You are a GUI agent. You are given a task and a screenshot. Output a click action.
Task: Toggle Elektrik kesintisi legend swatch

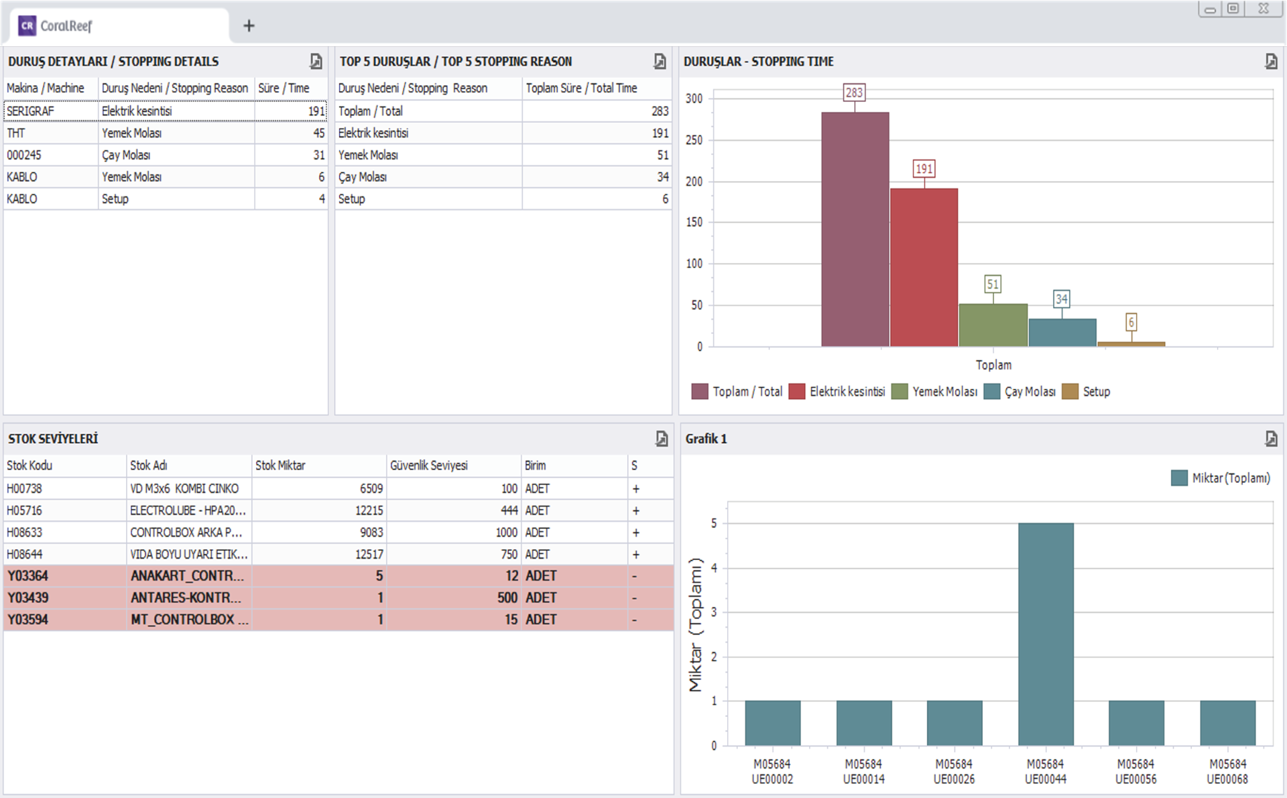tap(797, 392)
